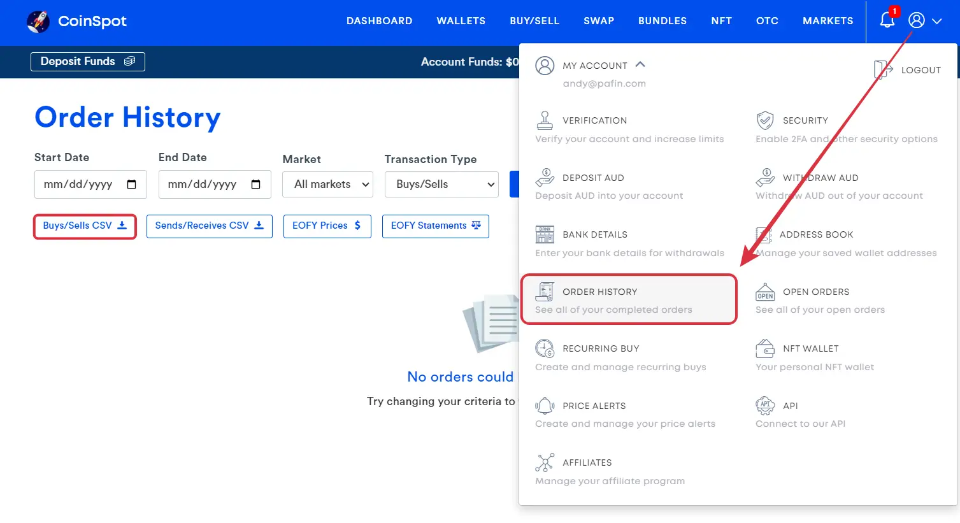Click the Order History receipt icon
The width and height of the screenshot is (960, 523).
point(545,292)
